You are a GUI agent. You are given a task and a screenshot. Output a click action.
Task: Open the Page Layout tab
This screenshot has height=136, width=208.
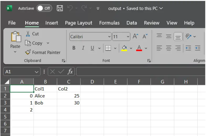(x=79, y=23)
